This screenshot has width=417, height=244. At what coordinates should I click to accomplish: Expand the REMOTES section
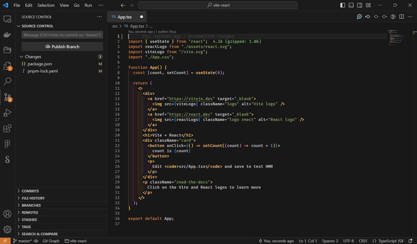point(62,212)
